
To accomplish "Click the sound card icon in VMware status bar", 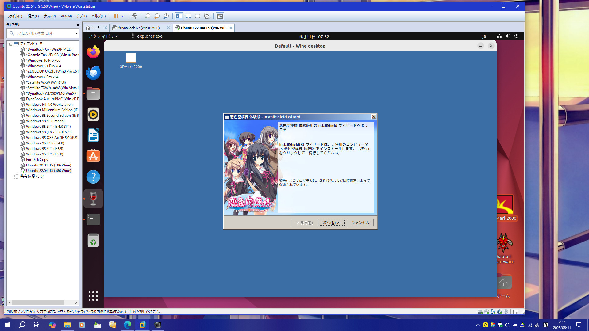I will click(499, 312).
